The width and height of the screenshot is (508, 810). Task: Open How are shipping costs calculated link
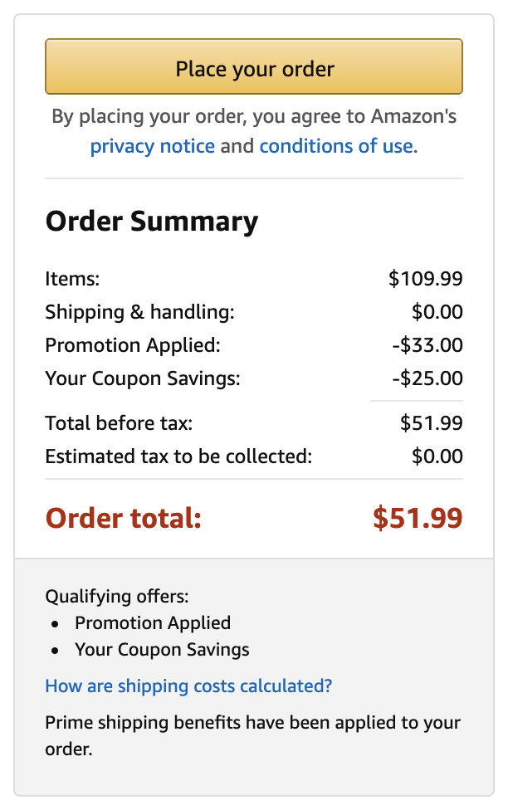188,686
